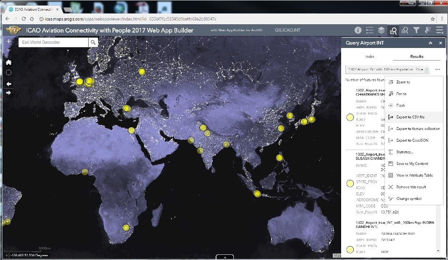The height and width of the screenshot is (260, 448).
Task: Click the browser back arrow
Action: (x=7, y=19)
